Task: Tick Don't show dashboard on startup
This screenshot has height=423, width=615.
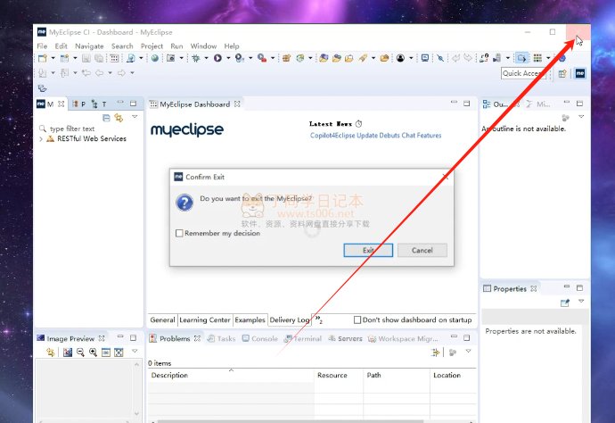Action: pyautogui.click(x=358, y=319)
